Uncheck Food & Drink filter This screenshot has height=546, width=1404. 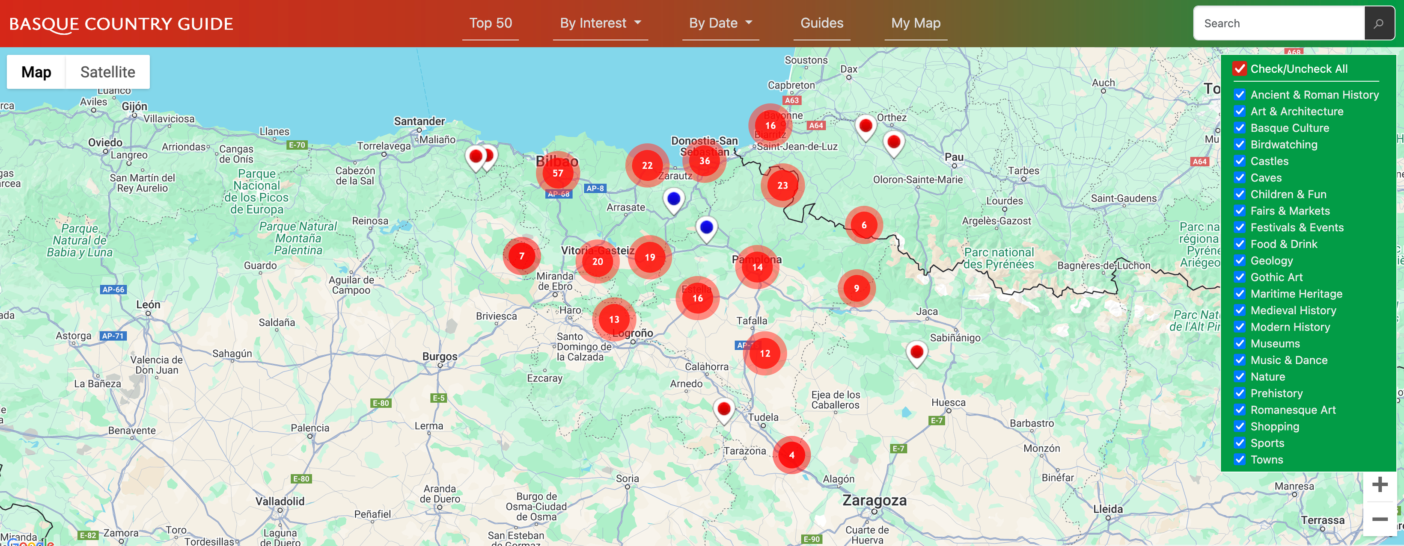point(1239,244)
